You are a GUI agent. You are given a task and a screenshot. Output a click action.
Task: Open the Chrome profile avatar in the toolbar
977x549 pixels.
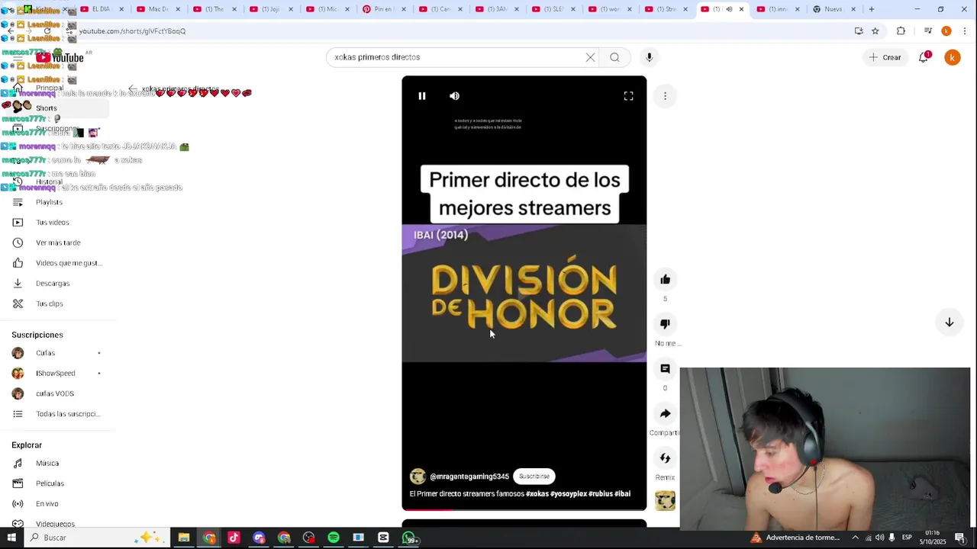click(946, 31)
